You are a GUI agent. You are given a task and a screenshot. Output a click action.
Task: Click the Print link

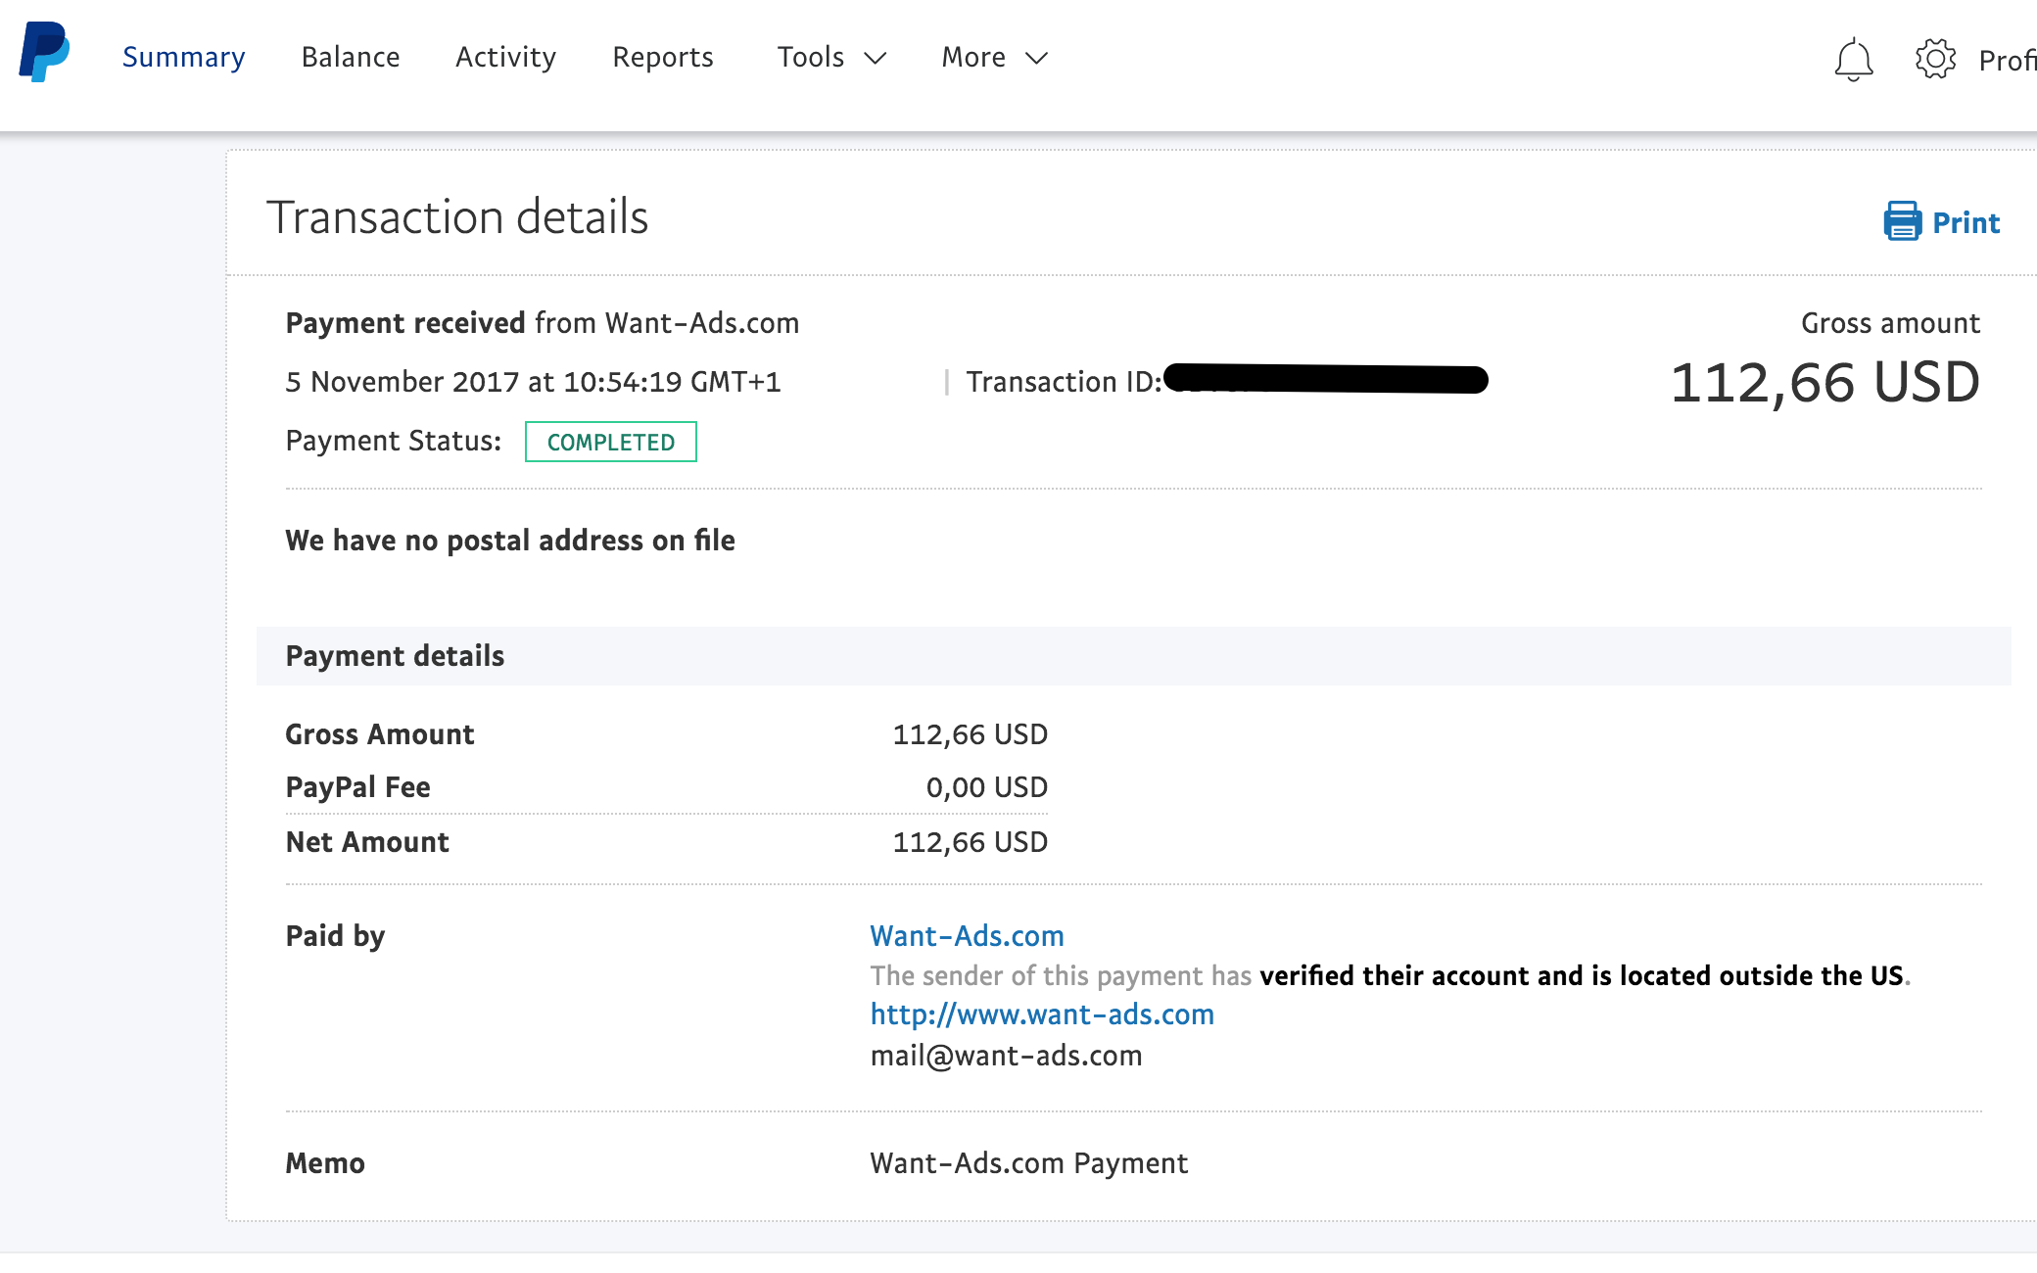click(1966, 222)
